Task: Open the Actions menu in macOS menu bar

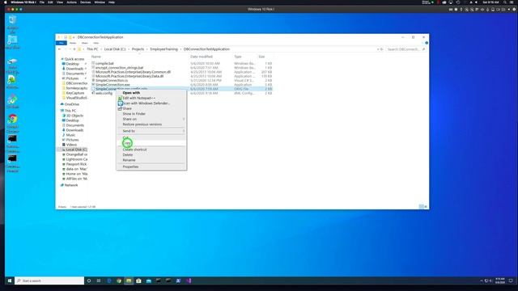Action: (71, 2)
